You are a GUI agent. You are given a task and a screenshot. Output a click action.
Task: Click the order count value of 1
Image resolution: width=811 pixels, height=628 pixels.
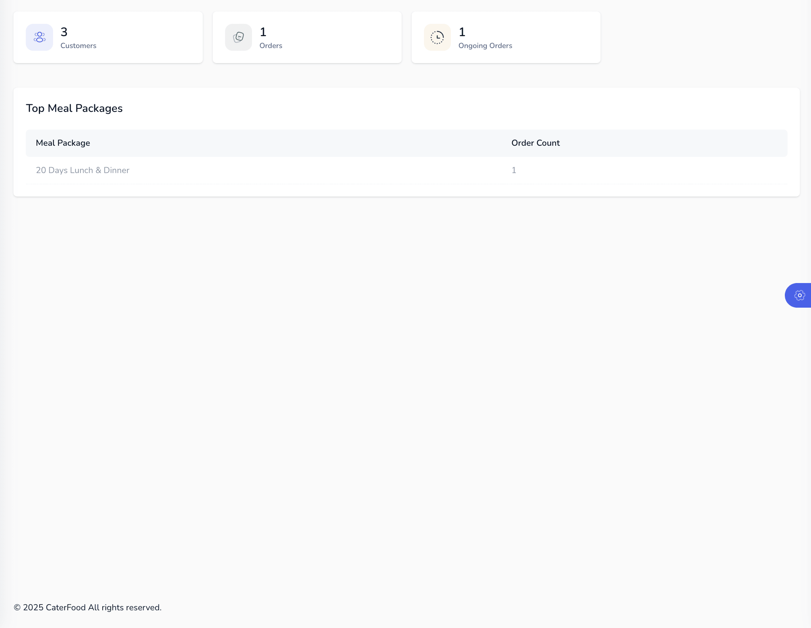[514, 170]
